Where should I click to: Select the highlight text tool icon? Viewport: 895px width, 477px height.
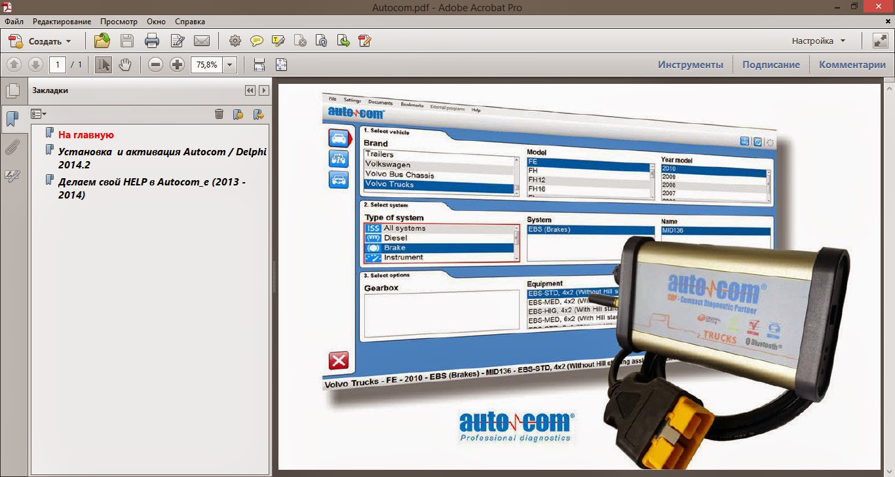[278, 41]
